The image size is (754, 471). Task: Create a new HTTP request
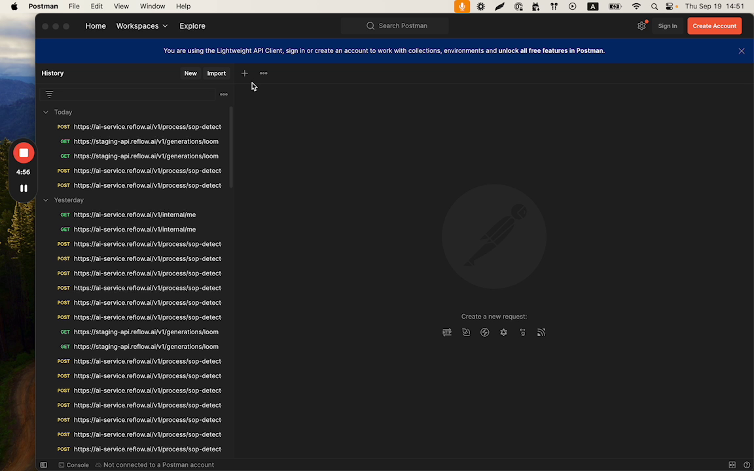tap(447, 332)
